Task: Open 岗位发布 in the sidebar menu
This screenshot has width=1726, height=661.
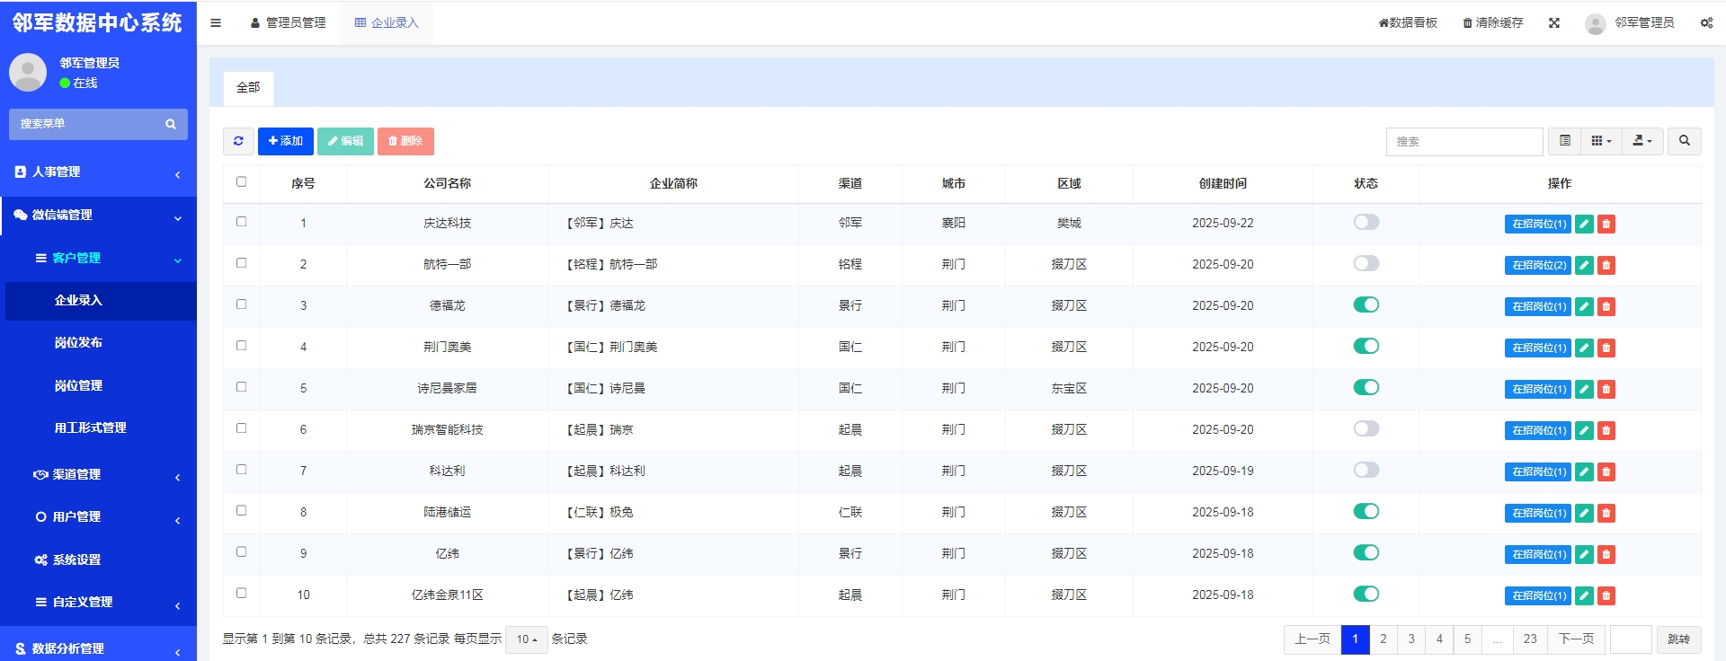Action: [x=78, y=342]
